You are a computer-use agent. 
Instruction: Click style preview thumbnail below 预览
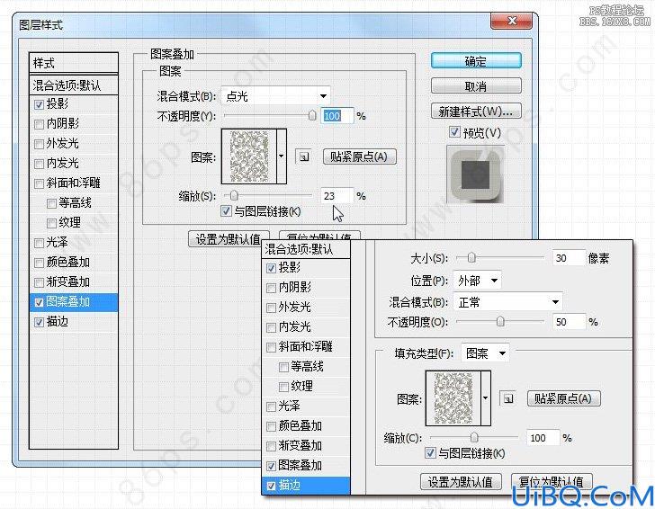coord(475,174)
